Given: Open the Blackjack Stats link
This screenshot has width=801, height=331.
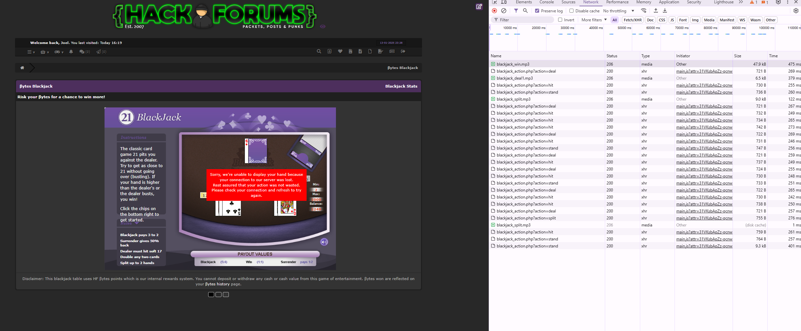Looking at the screenshot, I should [x=401, y=86].
